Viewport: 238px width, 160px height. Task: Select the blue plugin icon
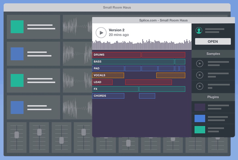pyautogui.click(x=200, y=119)
